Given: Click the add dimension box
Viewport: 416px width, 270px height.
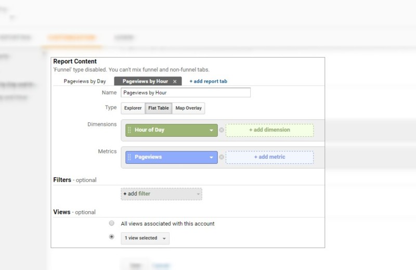Looking at the screenshot, I should click(x=269, y=130).
